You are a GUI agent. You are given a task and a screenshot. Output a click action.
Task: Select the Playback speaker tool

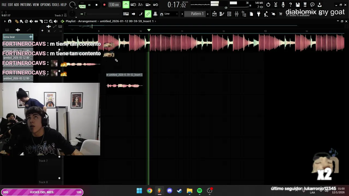56,21
